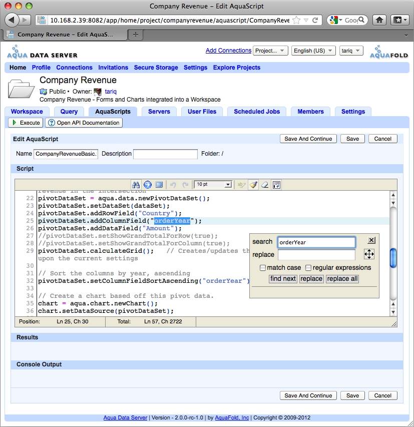The width and height of the screenshot is (414, 427).
Task: Click top Save And Continue button
Action: point(308,139)
